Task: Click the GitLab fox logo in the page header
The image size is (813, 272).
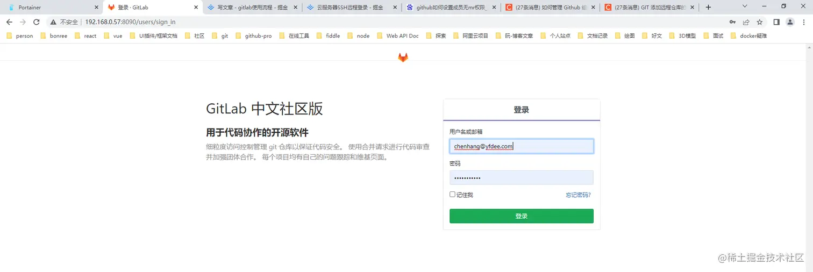Action: pos(403,58)
